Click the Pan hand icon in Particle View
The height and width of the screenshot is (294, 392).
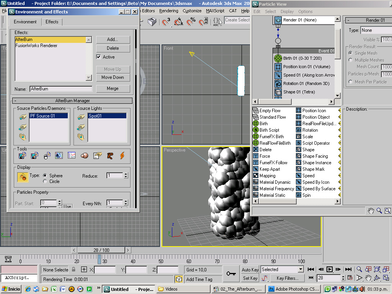click(371, 211)
